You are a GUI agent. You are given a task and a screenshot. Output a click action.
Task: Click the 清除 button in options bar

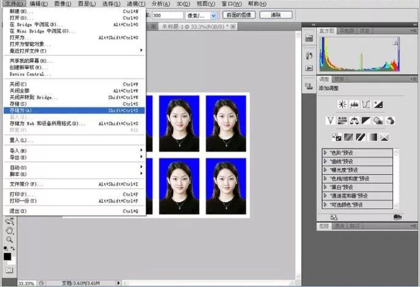pyautogui.click(x=275, y=15)
